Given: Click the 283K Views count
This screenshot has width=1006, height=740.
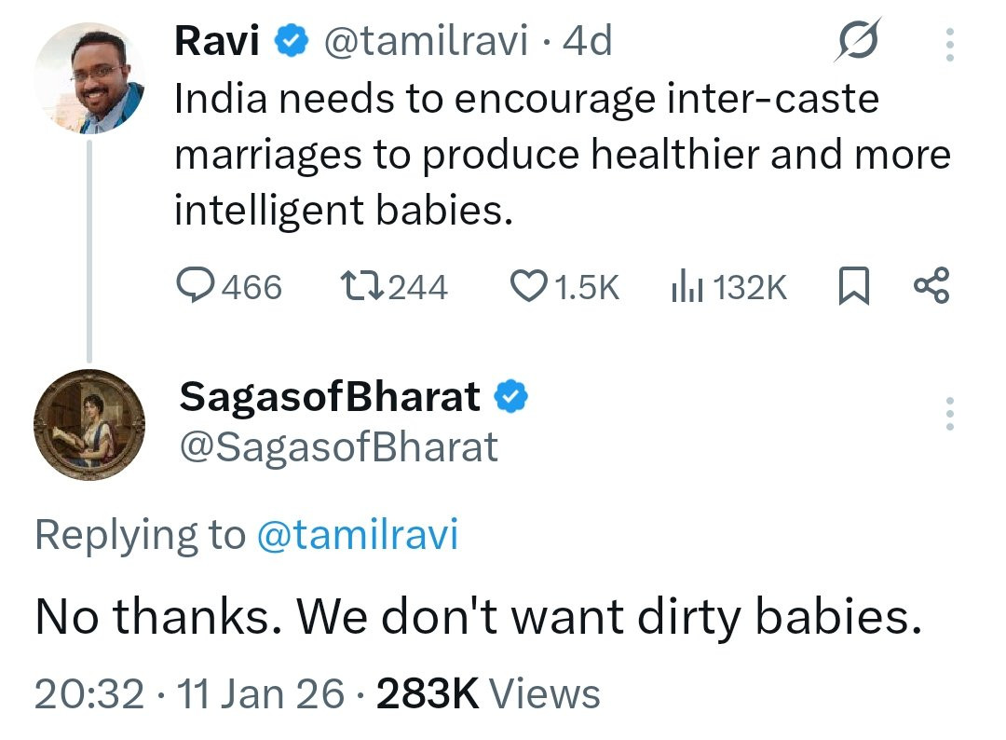Looking at the screenshot, I should [x=488, y=694].
